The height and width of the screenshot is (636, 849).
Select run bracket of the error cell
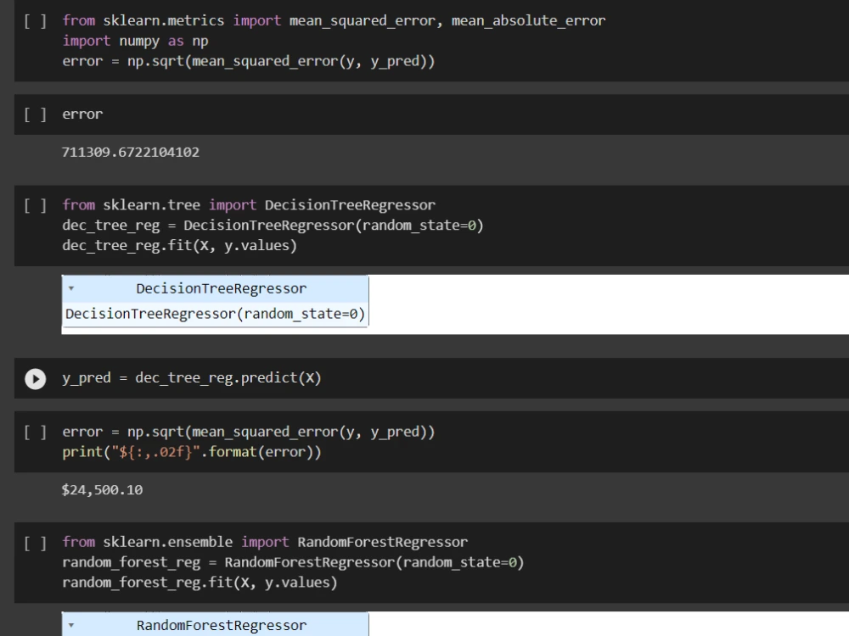(35, 114)
